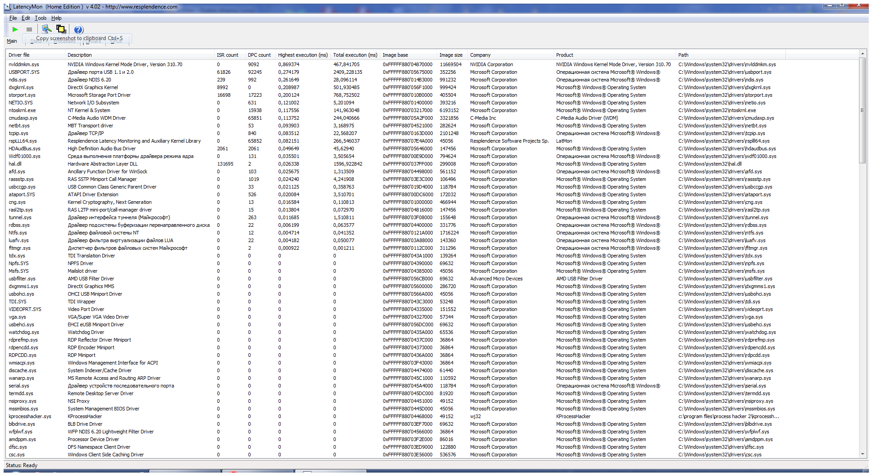
Task: Sort by the DPC count column header
Action: [259, 55]
